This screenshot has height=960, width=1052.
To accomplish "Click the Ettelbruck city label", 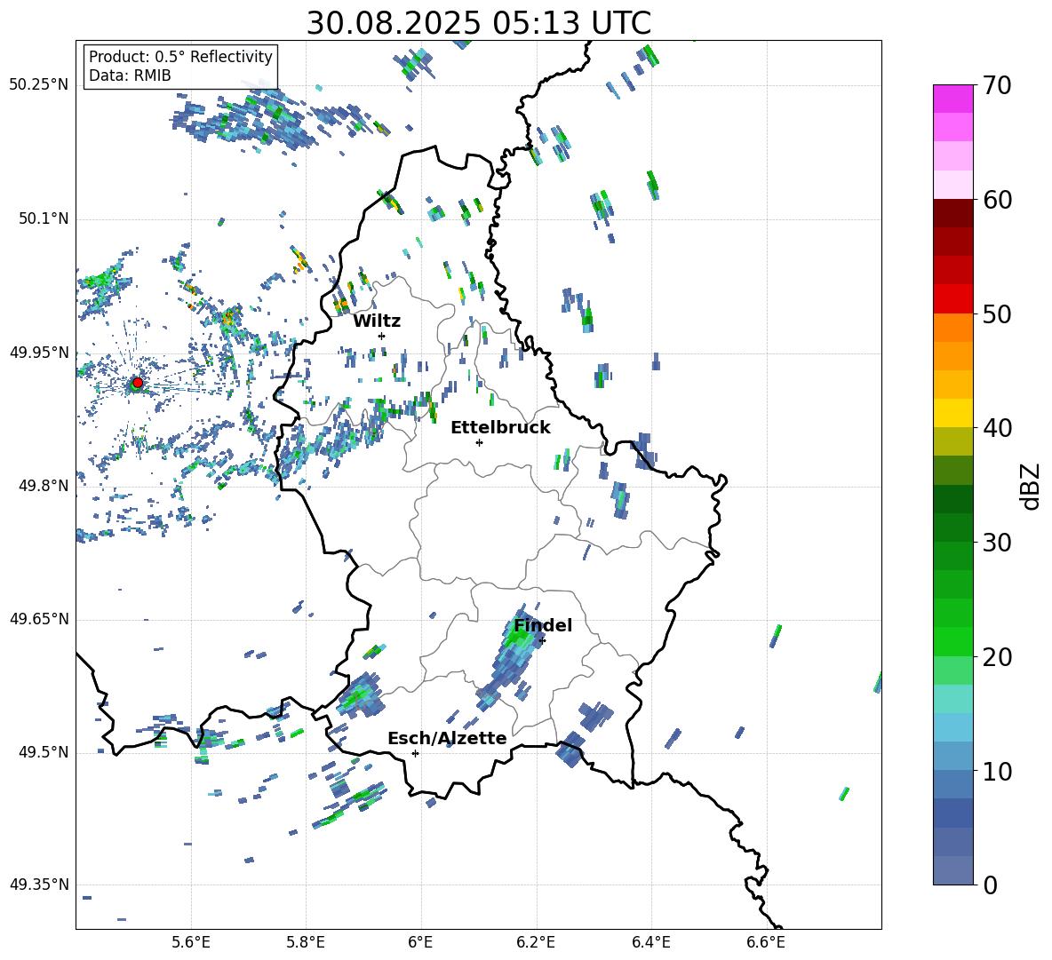I will point(500,428).
